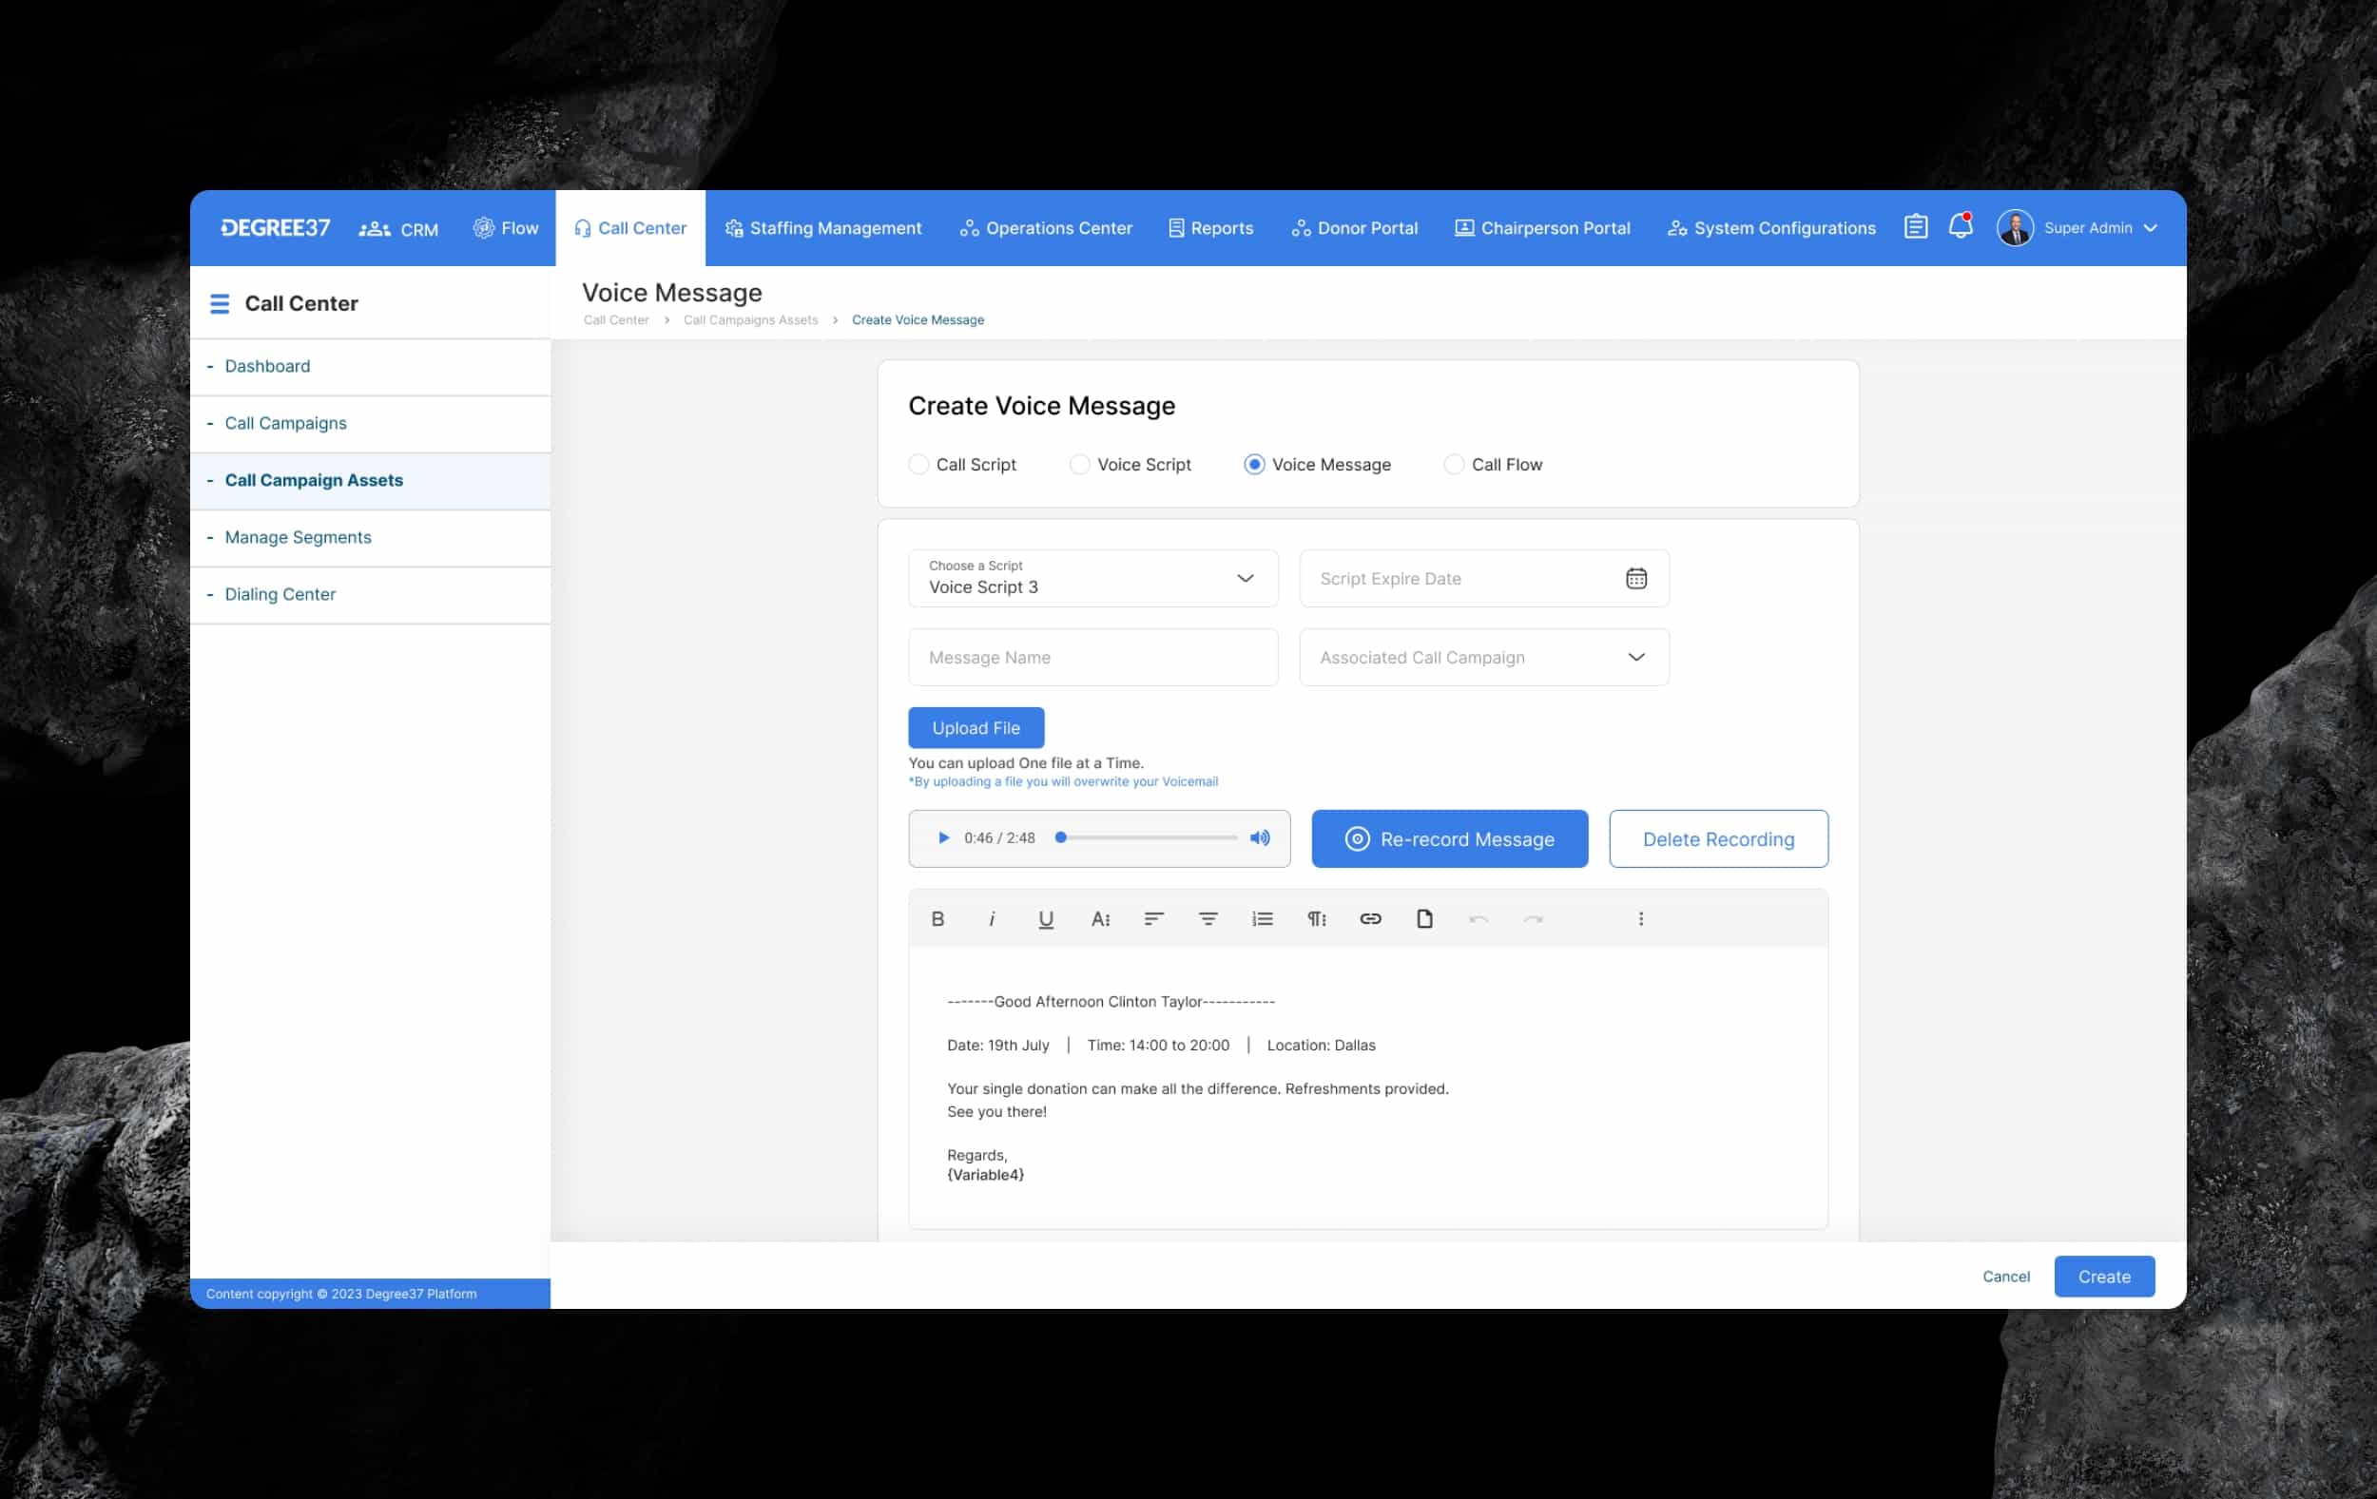Click the Re-record Message button

coord(1449,838)
